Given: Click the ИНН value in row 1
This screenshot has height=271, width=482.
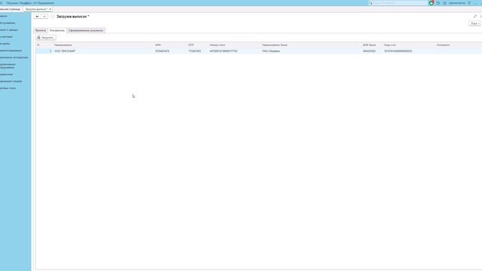Looking at the screenshot, I should click(162, 51).
